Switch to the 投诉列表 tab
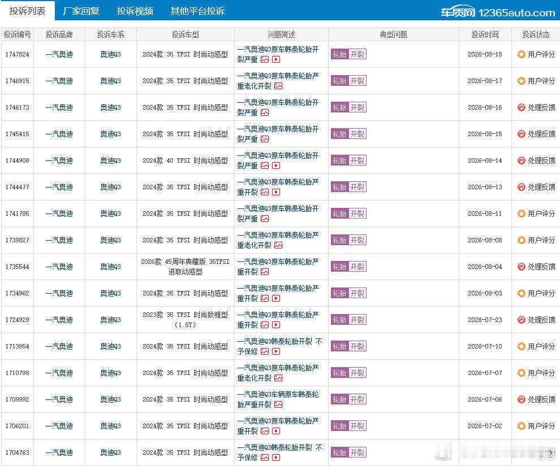560x466 pixels. pos(28,11)
